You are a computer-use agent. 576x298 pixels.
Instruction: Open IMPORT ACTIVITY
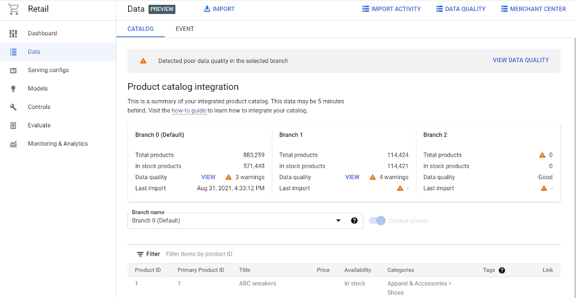point(391,9)
